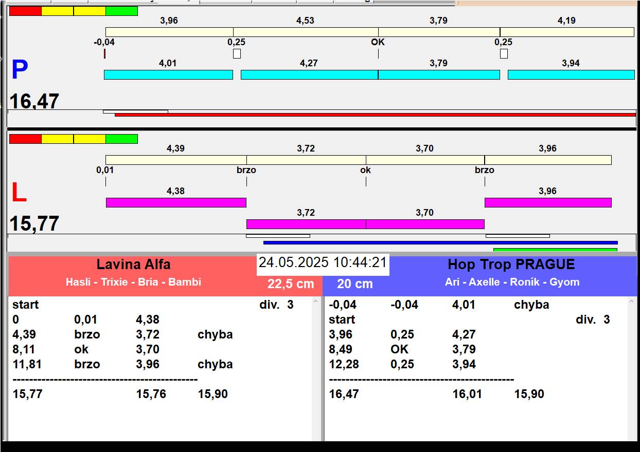Click the 4,27 value in Hop Trop table
This screenshot has height=452, width=640.
pos(464,334)
